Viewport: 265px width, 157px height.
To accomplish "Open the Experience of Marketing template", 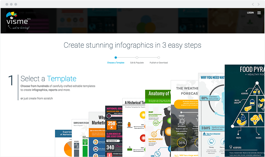I will (63, 143).
